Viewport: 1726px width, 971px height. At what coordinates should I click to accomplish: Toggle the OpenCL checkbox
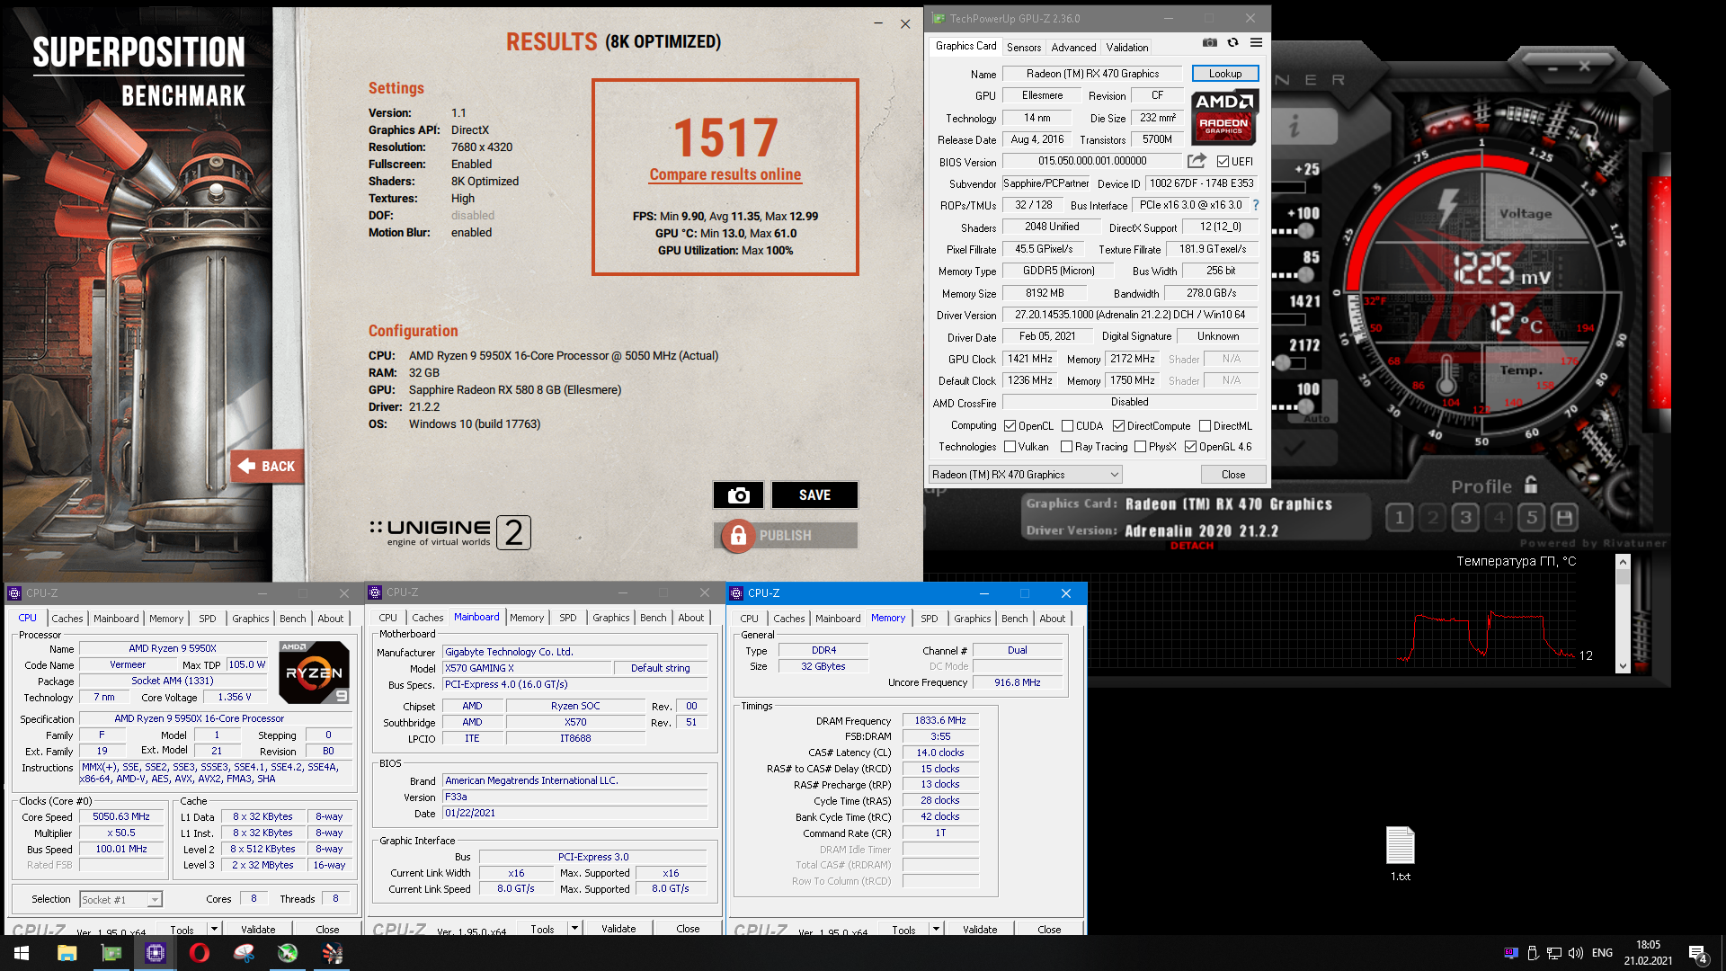[x=1010, y=426]
